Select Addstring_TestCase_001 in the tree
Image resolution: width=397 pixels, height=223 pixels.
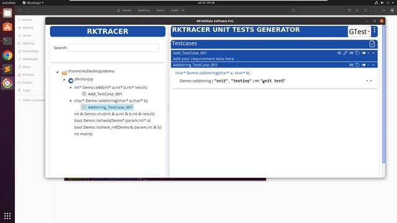[x=110, y=107]
